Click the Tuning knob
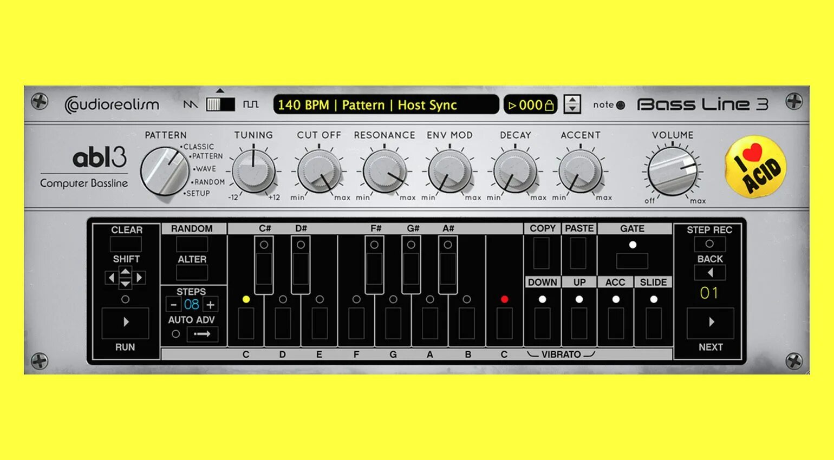 [253, 170]
